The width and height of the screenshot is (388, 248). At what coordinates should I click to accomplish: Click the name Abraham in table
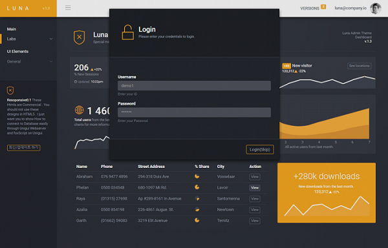[x=84, y=176]
